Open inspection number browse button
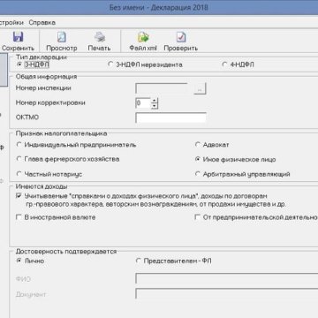 click(200, 88)
